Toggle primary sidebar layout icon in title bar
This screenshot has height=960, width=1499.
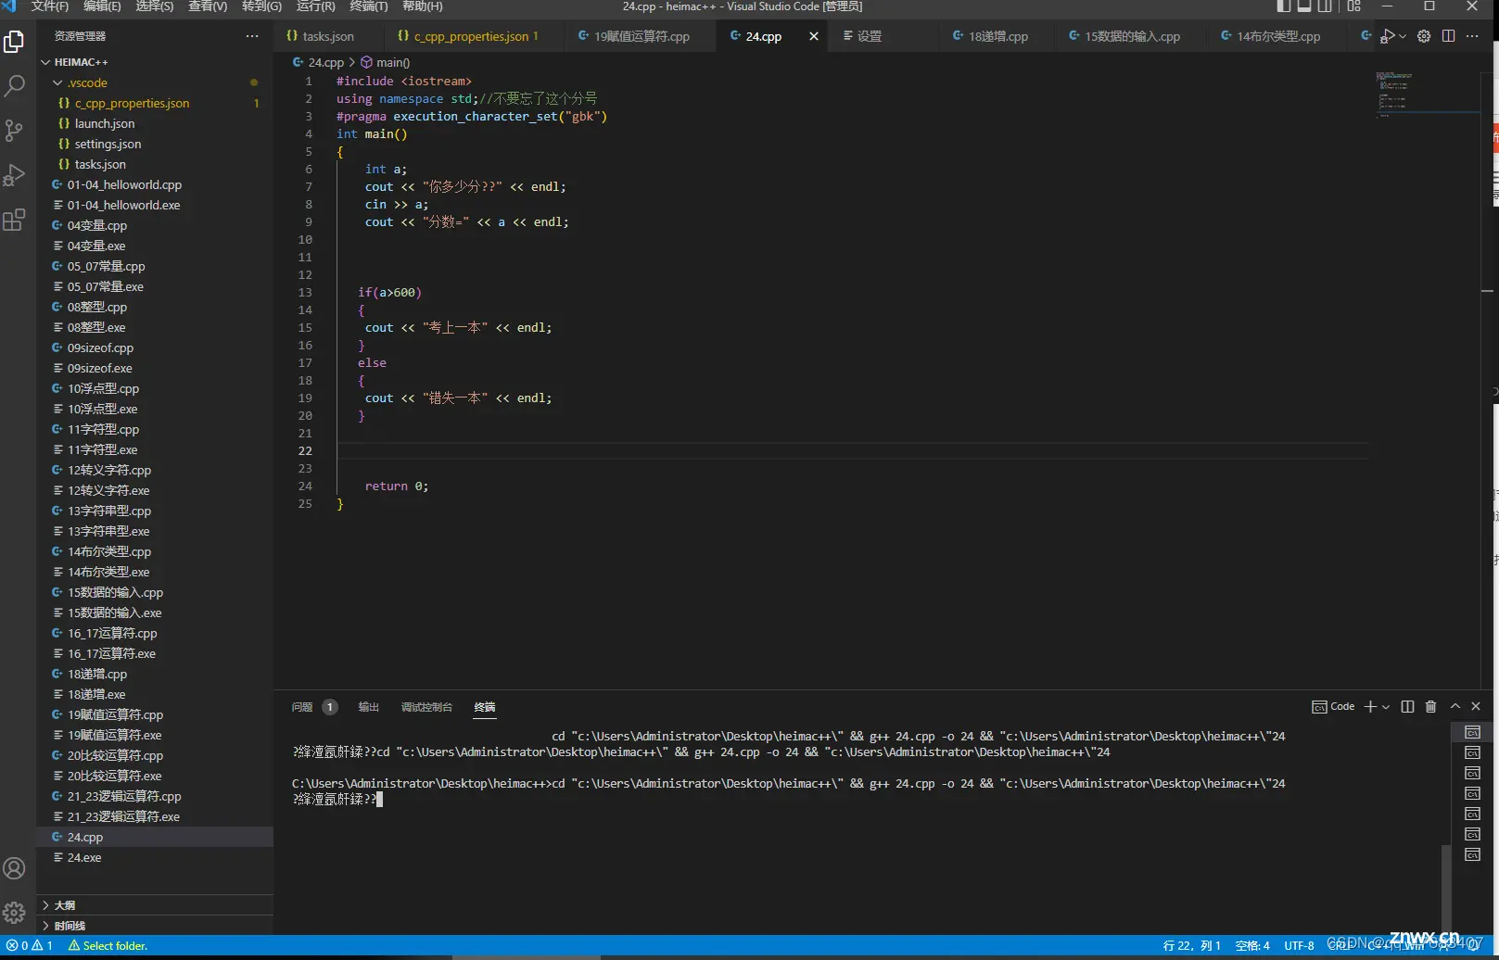pos(1284,6)
